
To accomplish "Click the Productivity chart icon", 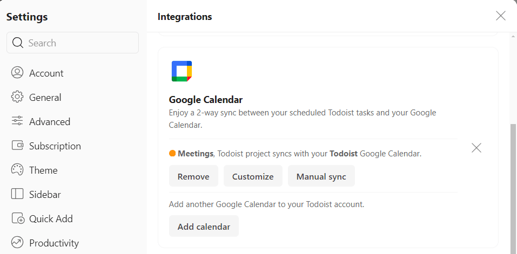I will click(x=17, y=243).
